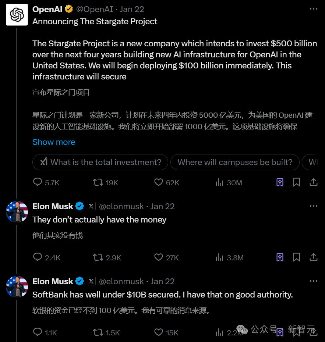325x342 pixels.
Task: Expand OpenAI tweet with Show more
Action: click(x=54, y=142)
